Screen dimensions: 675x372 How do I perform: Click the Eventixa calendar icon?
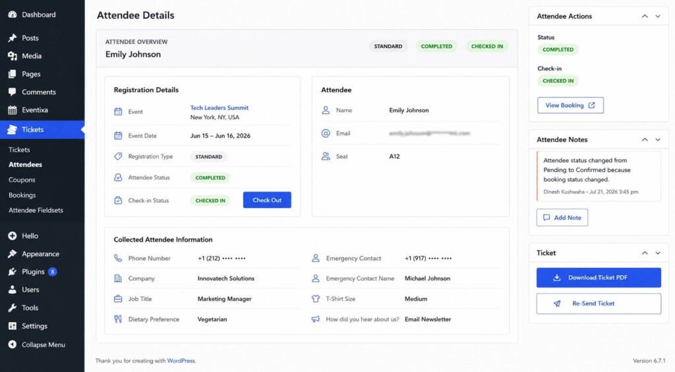click(13, 110)
